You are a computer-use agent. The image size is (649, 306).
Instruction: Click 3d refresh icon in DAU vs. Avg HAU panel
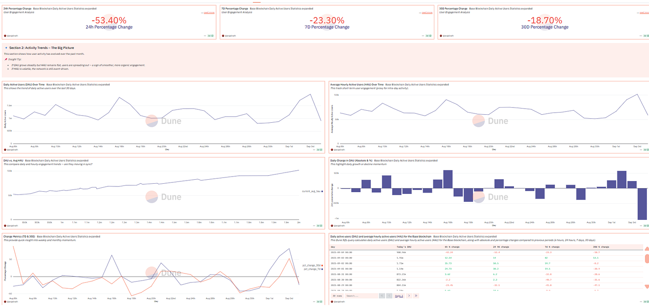[321, 226]
